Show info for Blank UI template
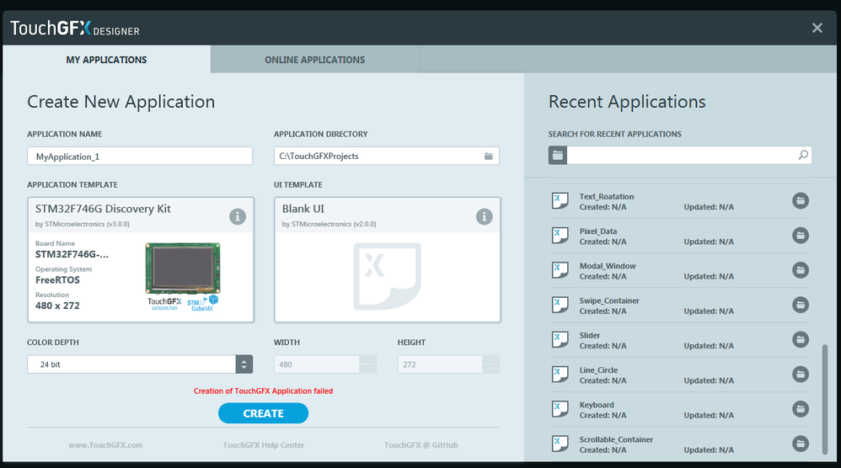This screenshot has width=841, height=468. click(x=484, y=217)
